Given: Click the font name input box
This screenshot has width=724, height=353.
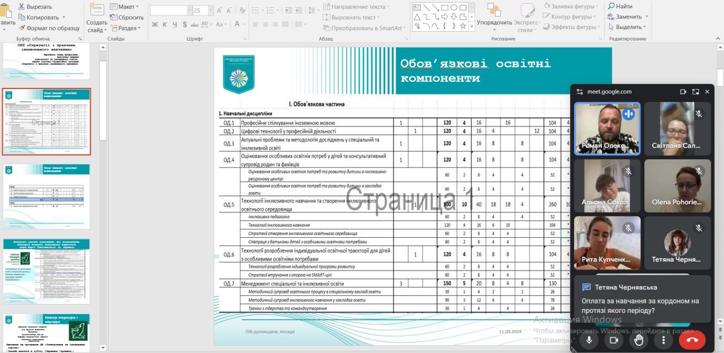Looking at the screenshot, I should 168,10.
